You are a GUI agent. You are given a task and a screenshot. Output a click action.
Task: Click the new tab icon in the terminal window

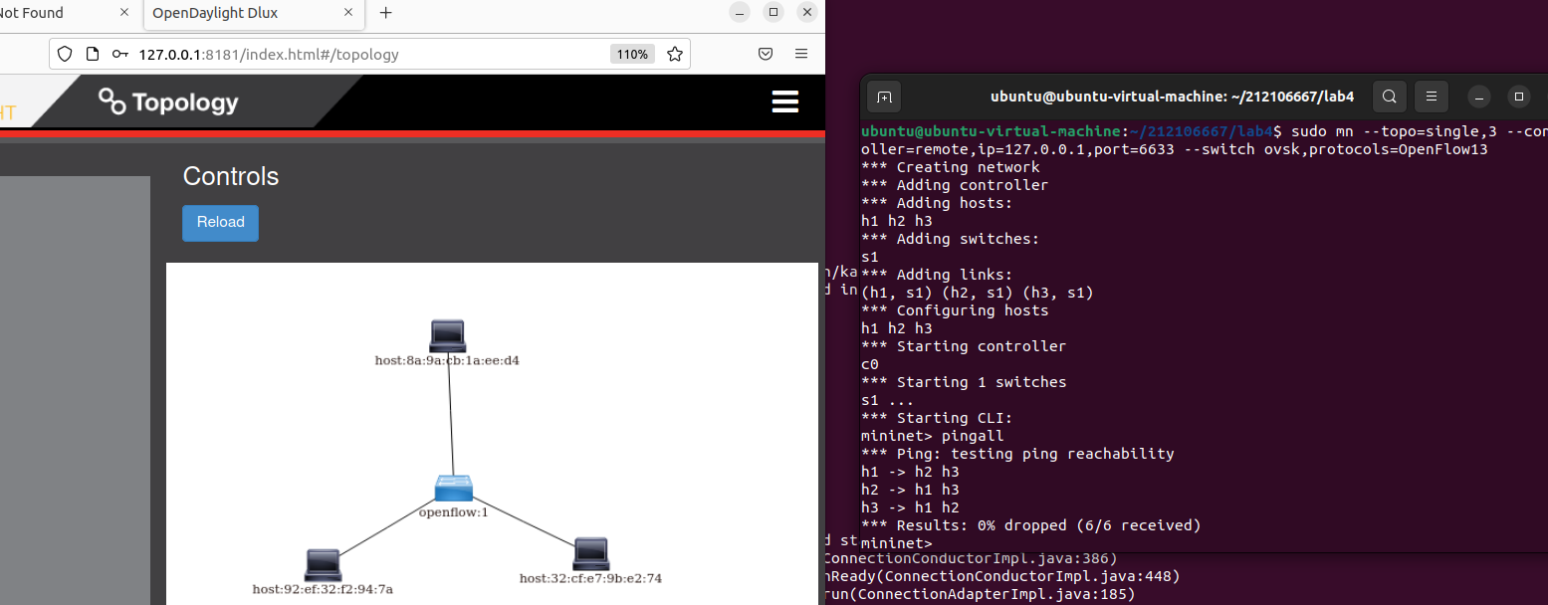(x=883, y=97)
